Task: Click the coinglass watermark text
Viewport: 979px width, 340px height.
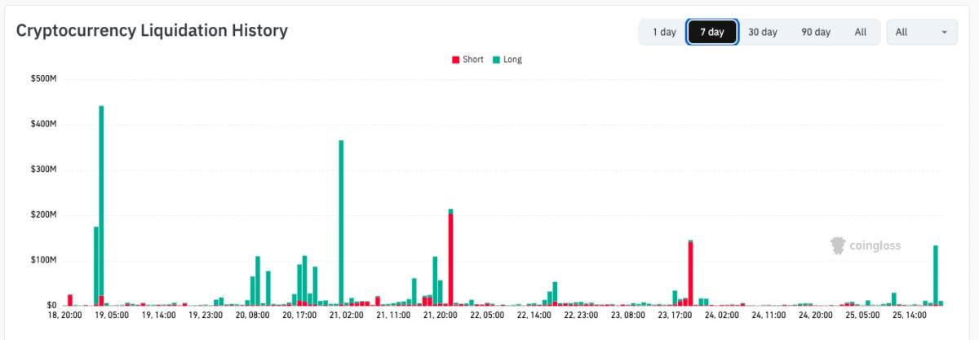Action: pyautogui.click(x=875, y=245)
